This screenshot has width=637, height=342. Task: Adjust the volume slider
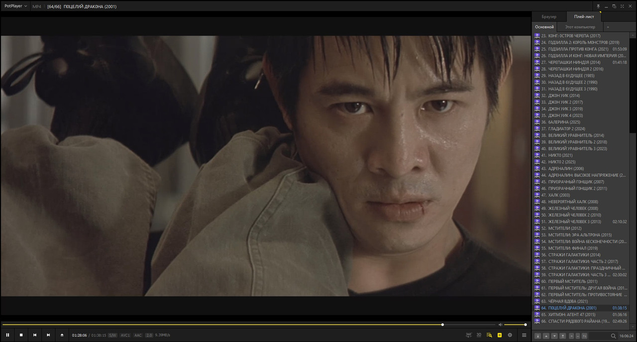point(515,325)
